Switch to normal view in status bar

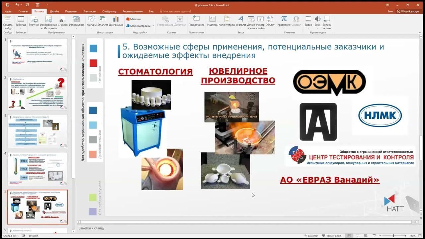(349, 236)
